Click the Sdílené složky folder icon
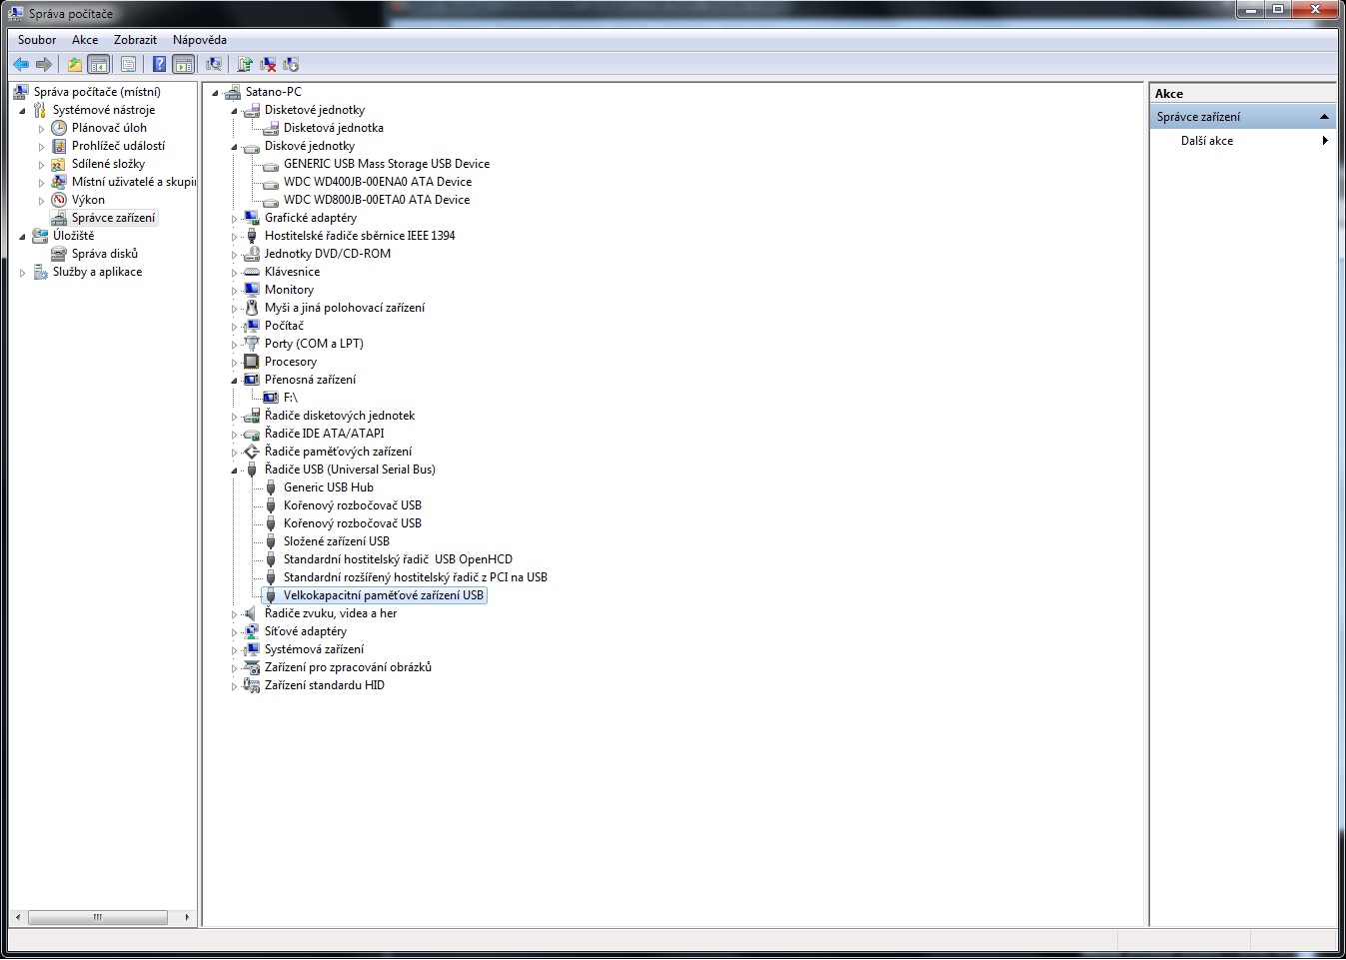The image size is (1346, 960). pos(59,164)
